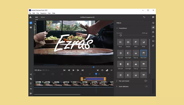The width and height of the screenshot is (184, 105).
Task: Open the monitor options menu icon
Action: (111, 70)
